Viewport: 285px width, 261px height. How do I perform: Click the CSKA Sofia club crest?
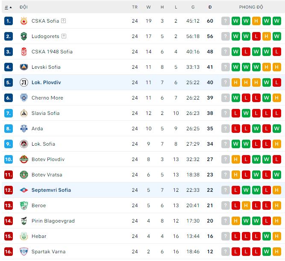click(24, 21)
